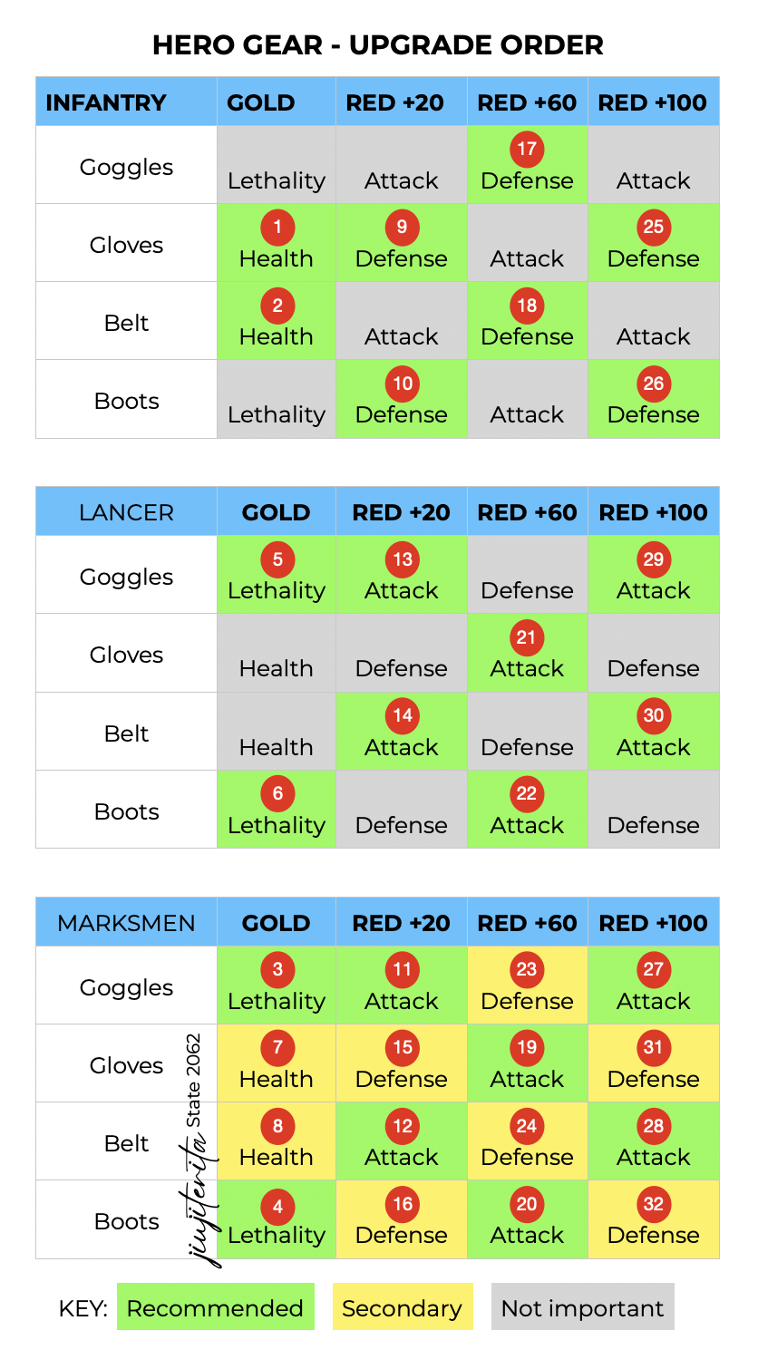The width and height of the screenshot is (758, 1369).
Task: Click the MARKSMEN table header
Action: tap(126, 923)
